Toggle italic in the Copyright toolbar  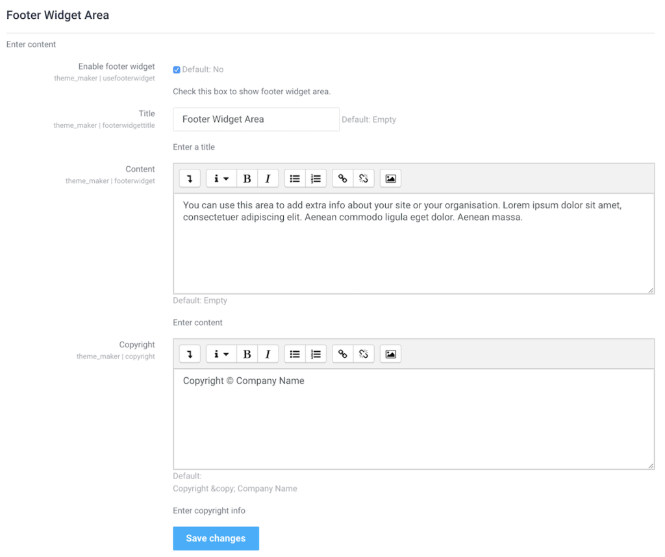(x=268, y=353)
